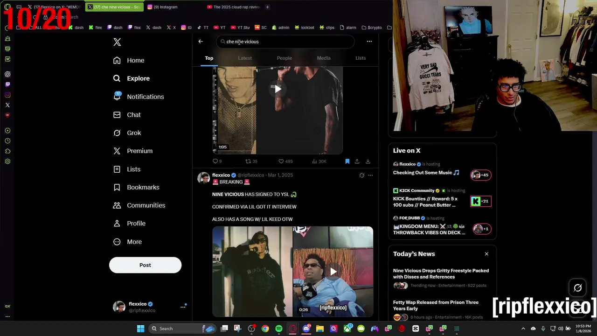Open a new browser tab with plus button
This screenshot has width=597, height=336.
pos(267,7)
